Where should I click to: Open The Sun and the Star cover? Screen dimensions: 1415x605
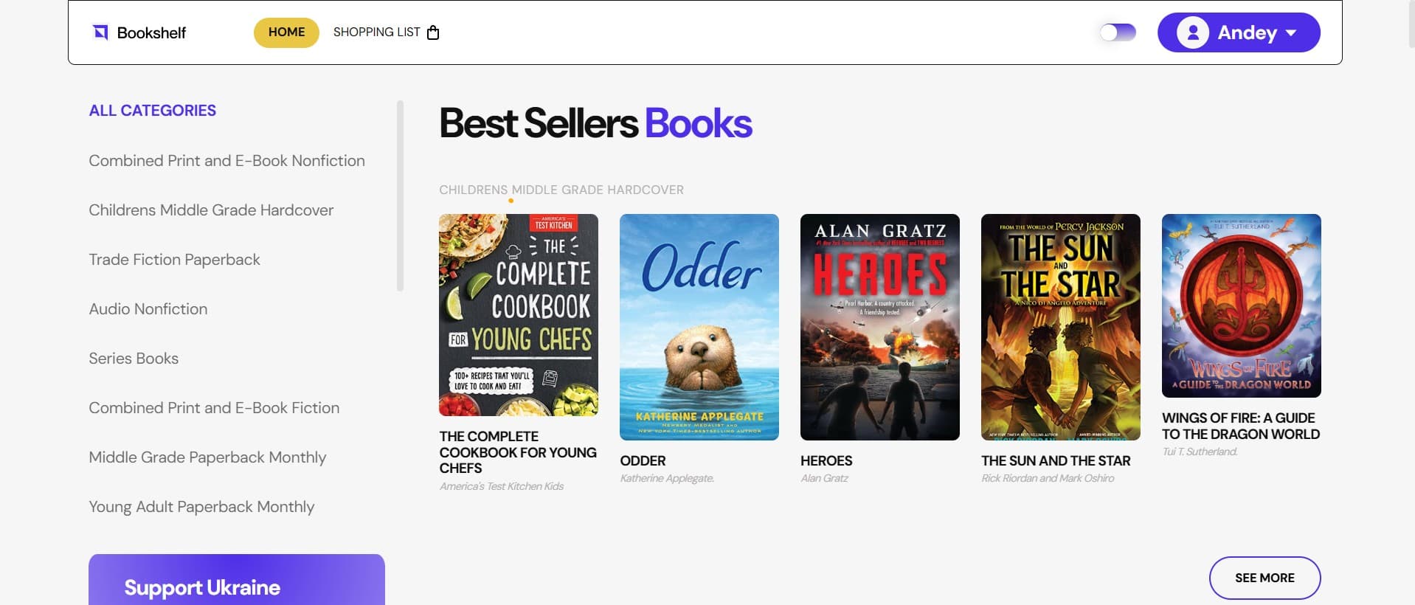(x=1061, y=327)
